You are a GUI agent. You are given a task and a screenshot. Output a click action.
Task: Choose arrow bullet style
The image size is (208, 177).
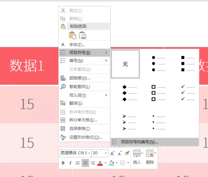point(125,122)
